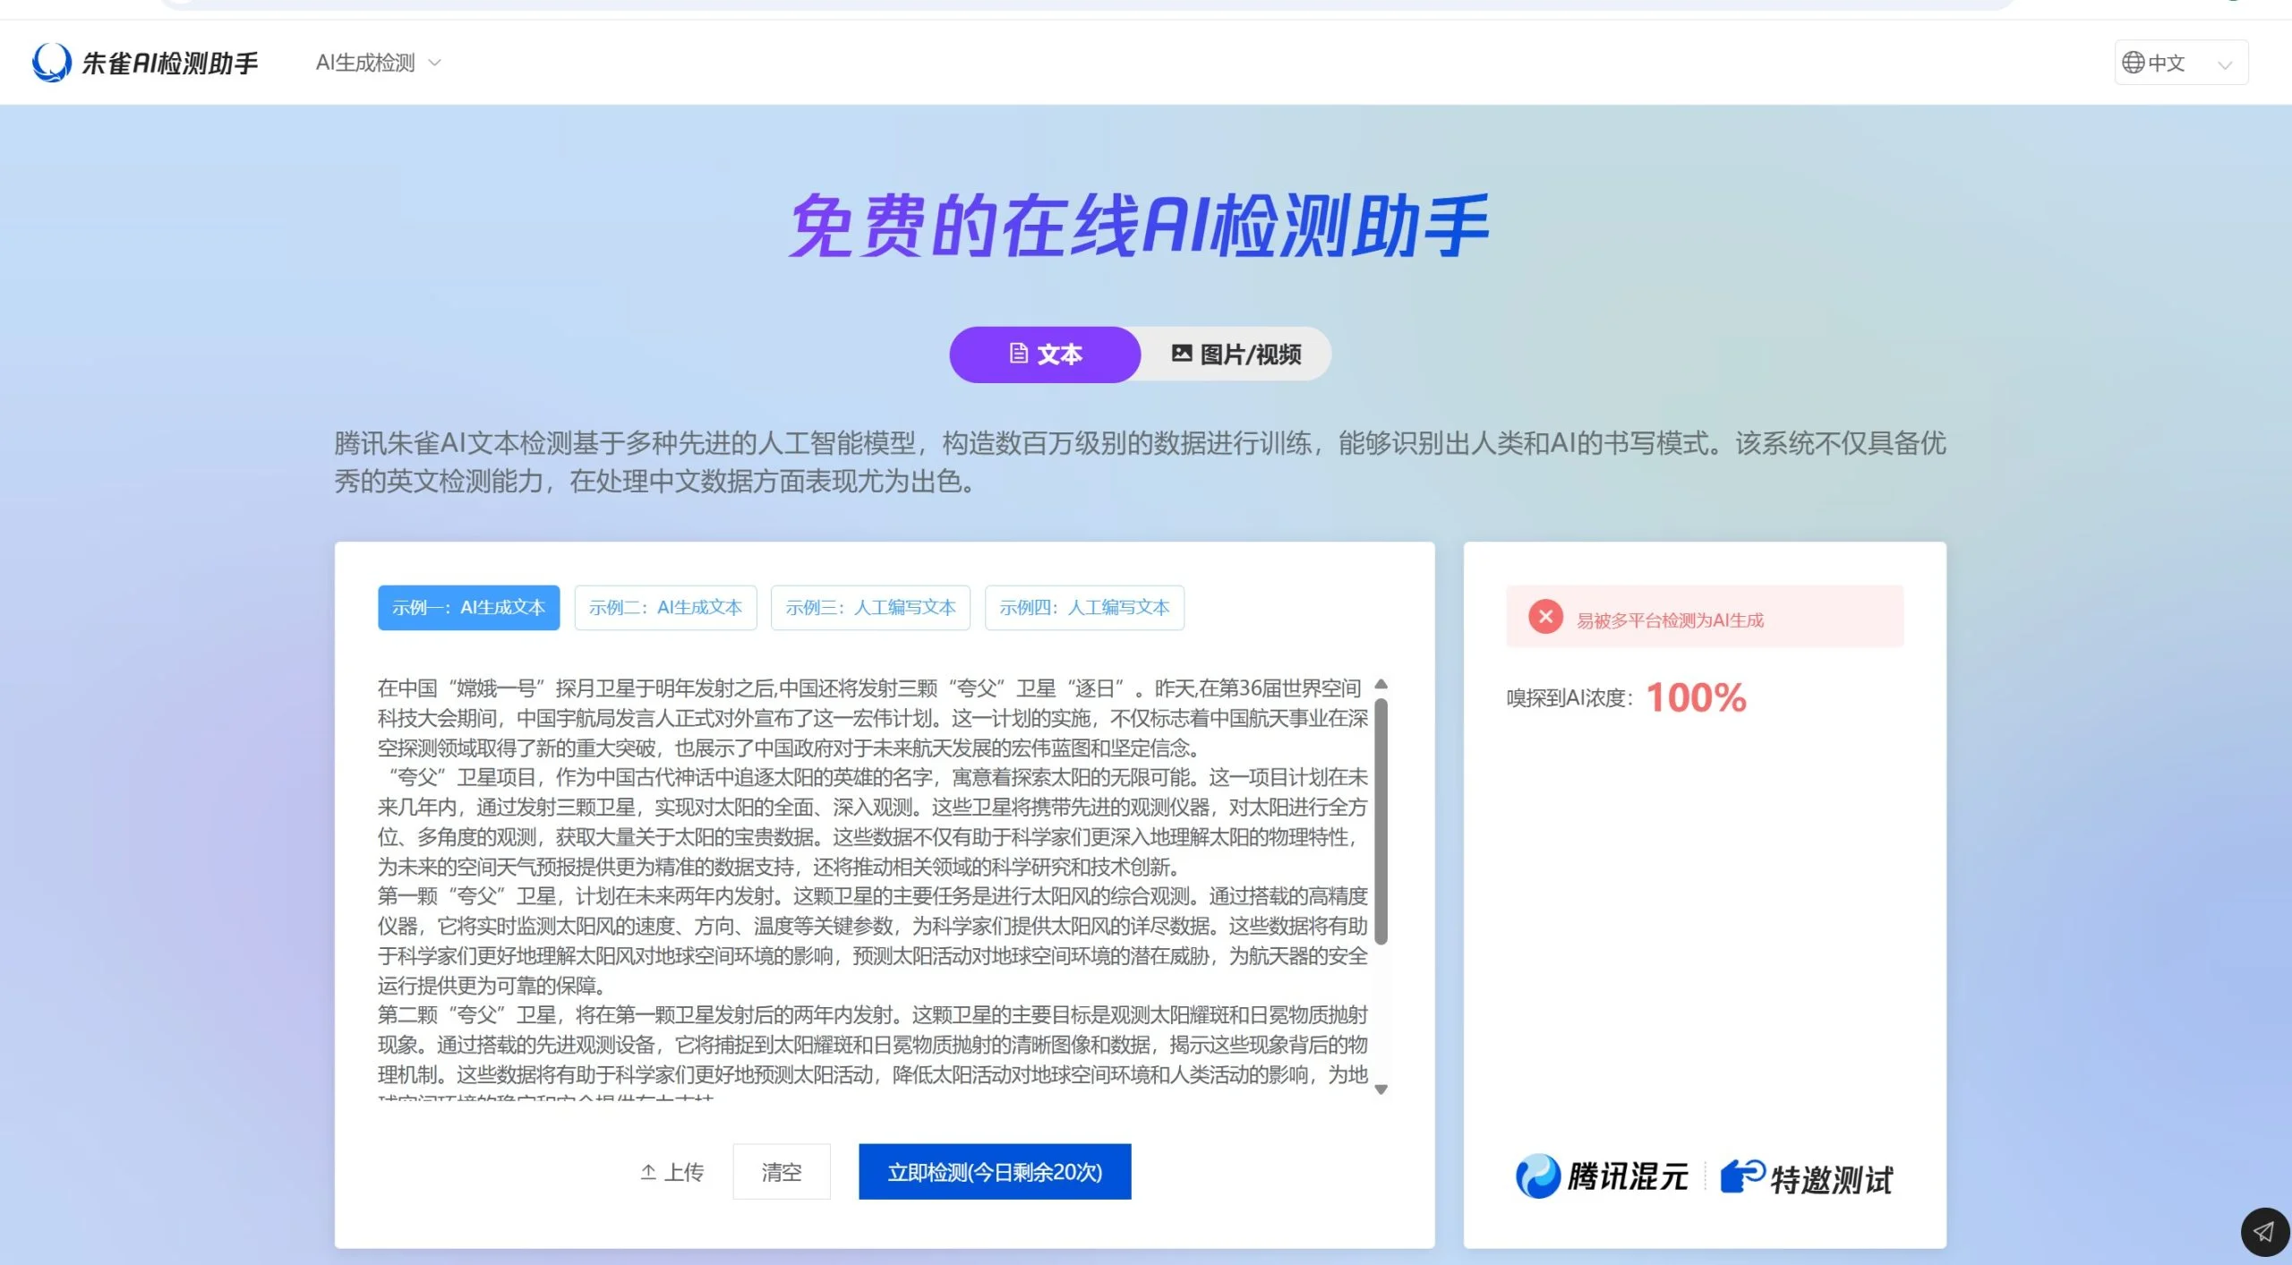Open the 中文 language dropdown
This screenshot has width=2292, height=1265.
[x=2182, y=62]
